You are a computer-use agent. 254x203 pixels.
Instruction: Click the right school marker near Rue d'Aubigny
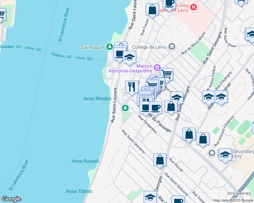[x=221, y=98]
